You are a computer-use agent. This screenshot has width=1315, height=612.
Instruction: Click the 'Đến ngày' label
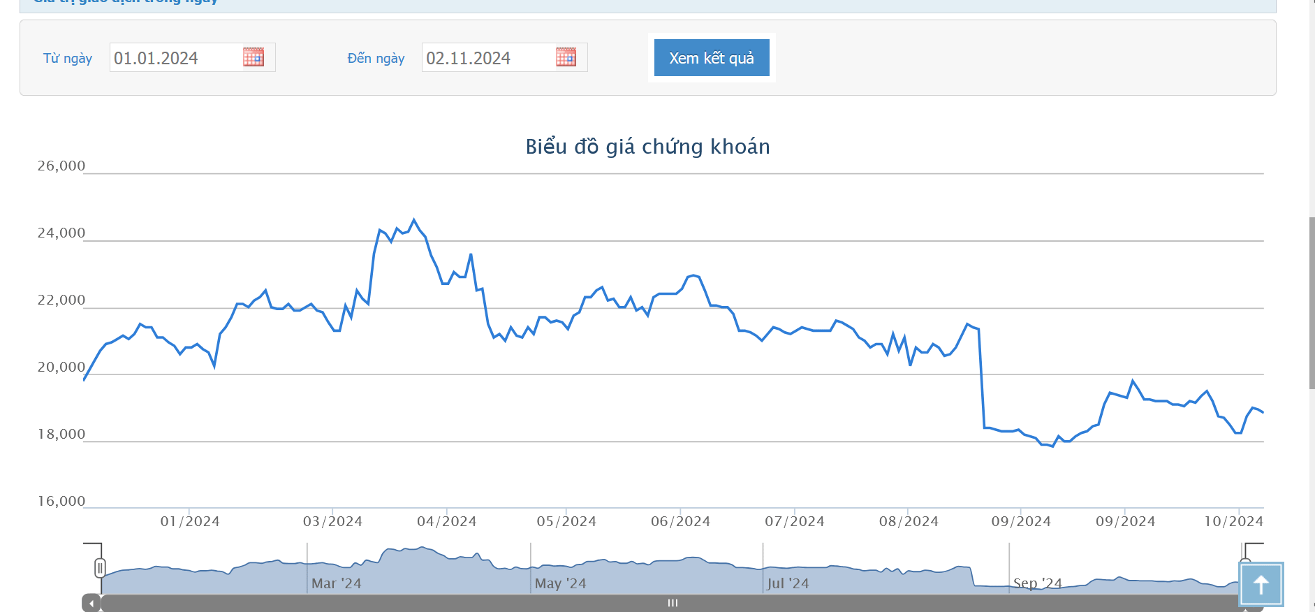pos(376,58)
